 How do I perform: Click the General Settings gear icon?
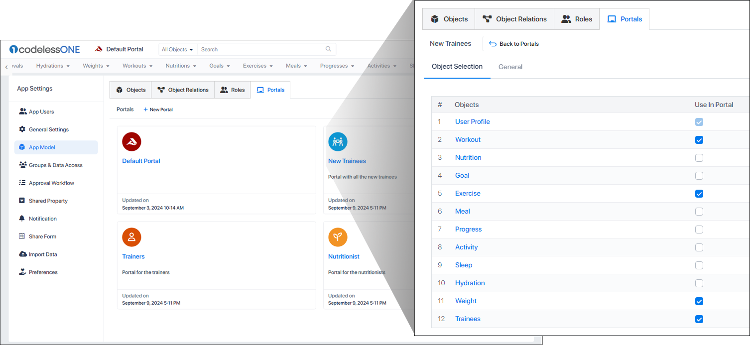22,129
